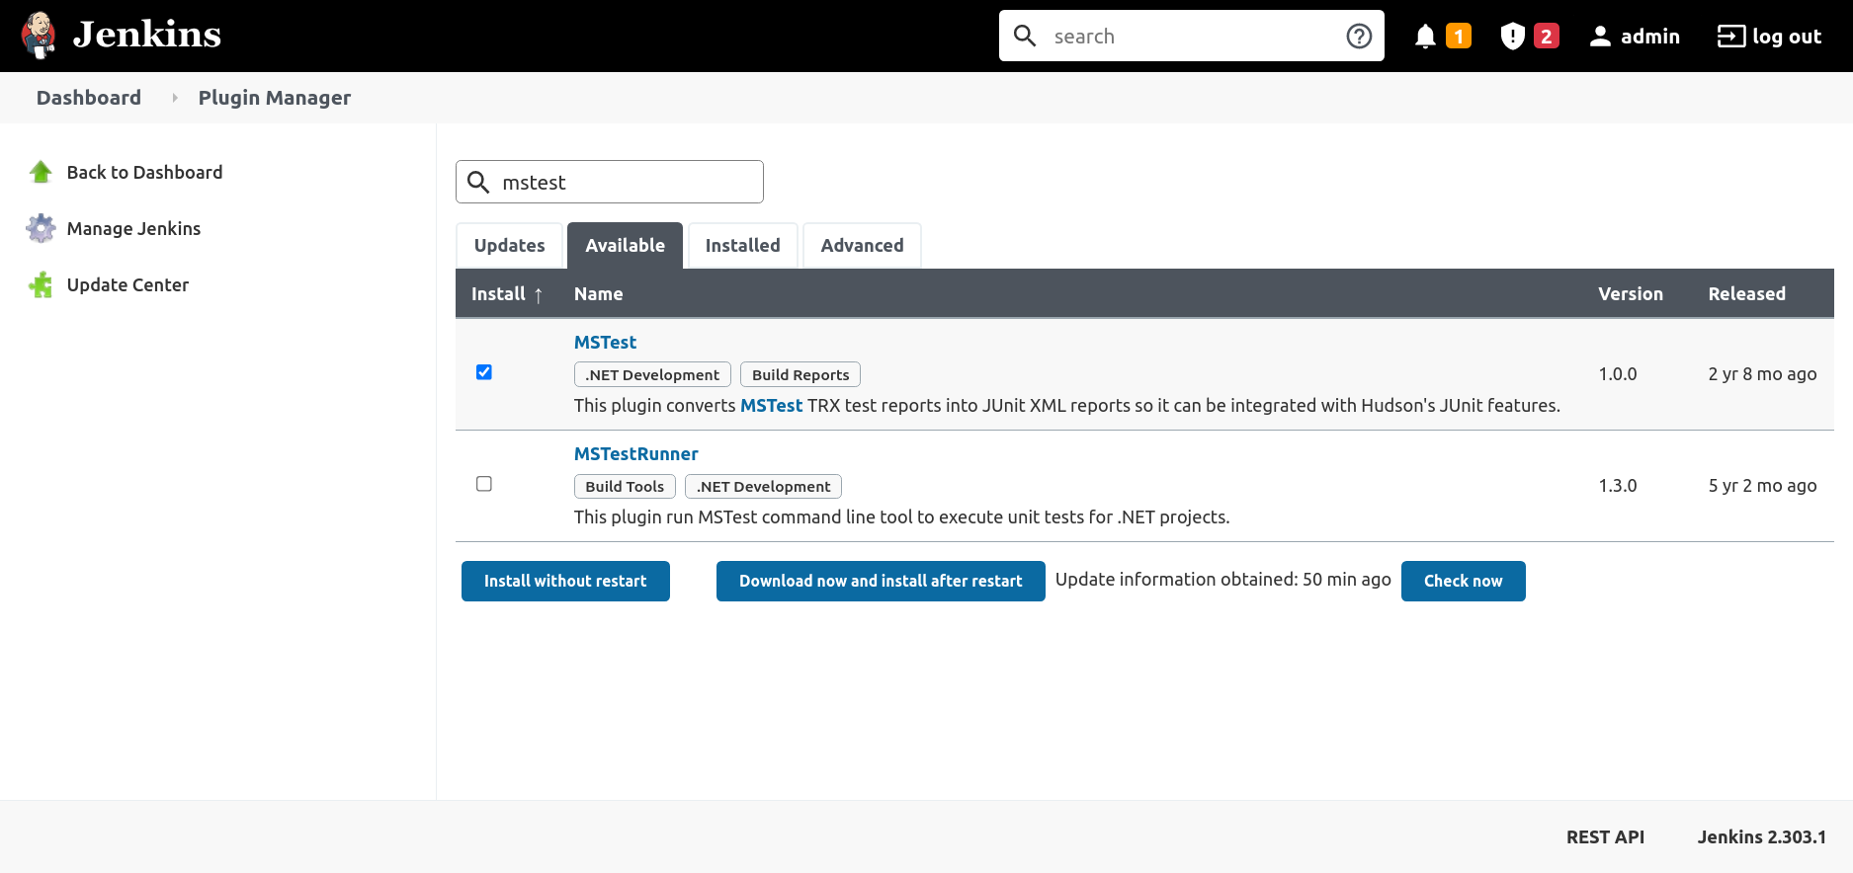Image resolution: width=1853 pixels, height=873 pixels.
Task: Switch to the Installed tab
Action: 742,246
